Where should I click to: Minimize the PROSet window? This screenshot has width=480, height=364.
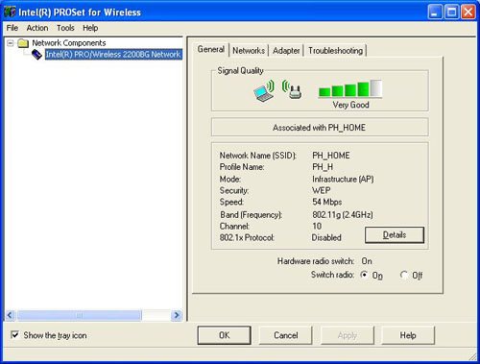point(435,12)
